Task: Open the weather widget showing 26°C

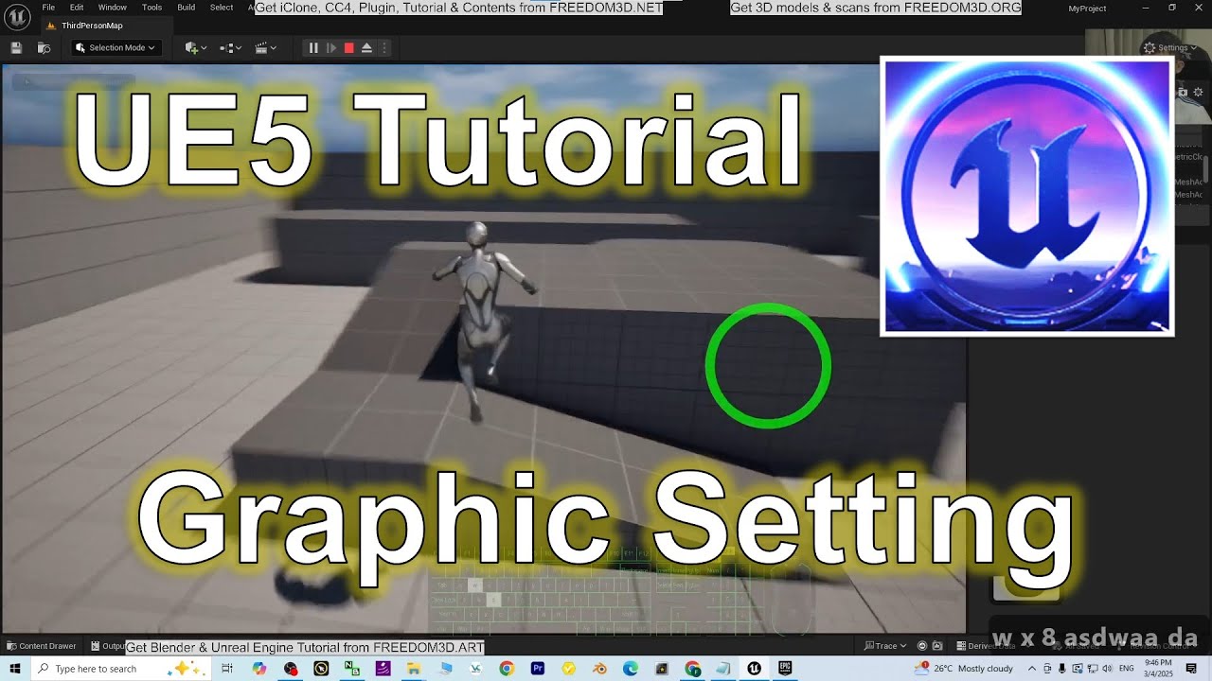Action: click(x=964, y=669)
